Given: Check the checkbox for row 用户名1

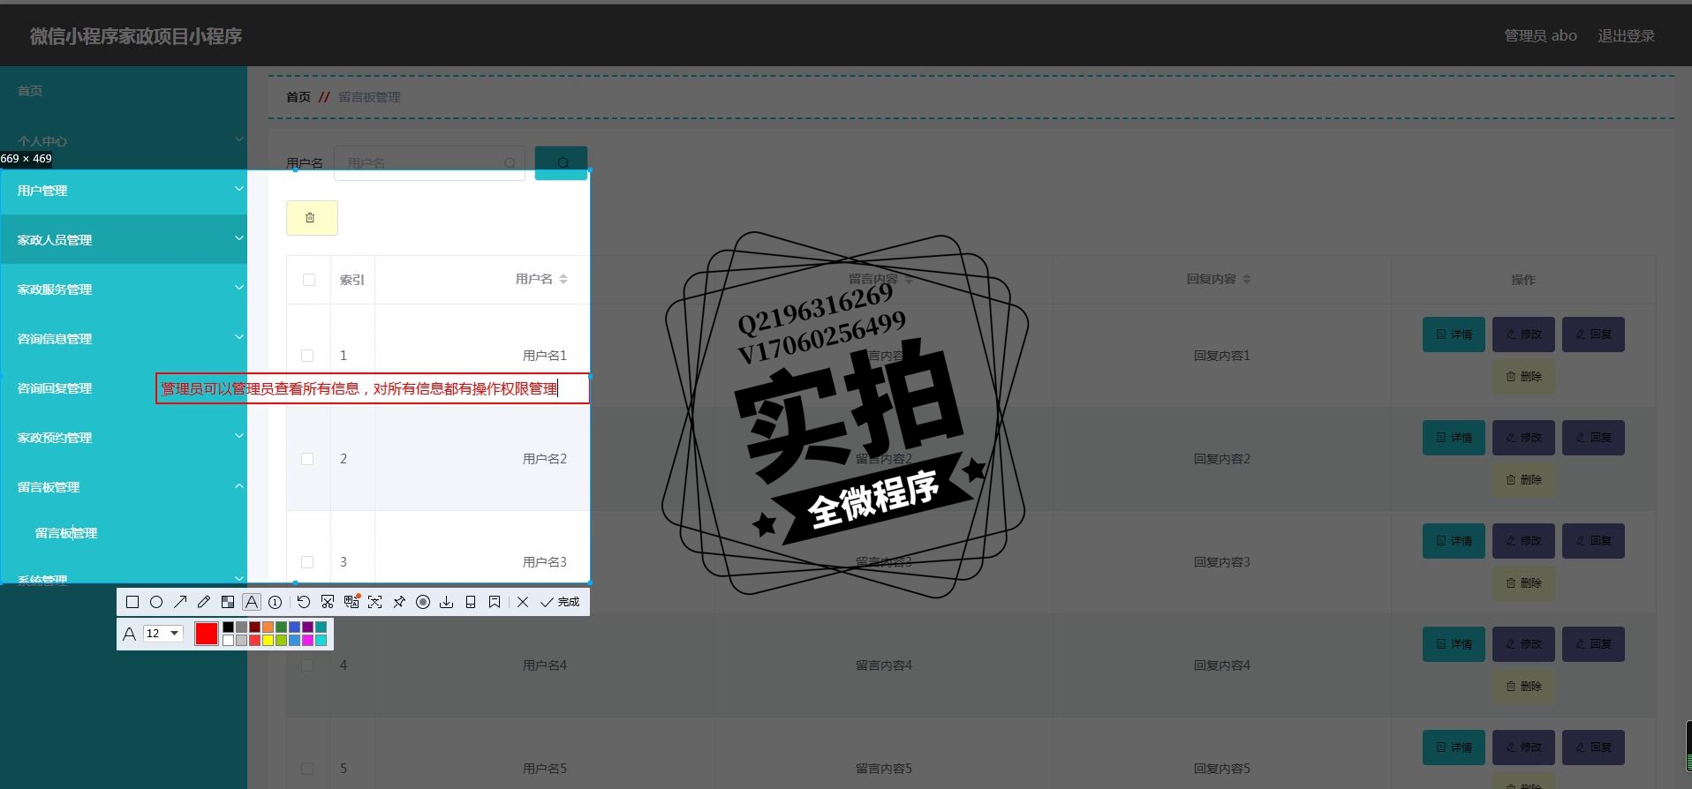Looking at the screenshot, I should coord(307,356).
